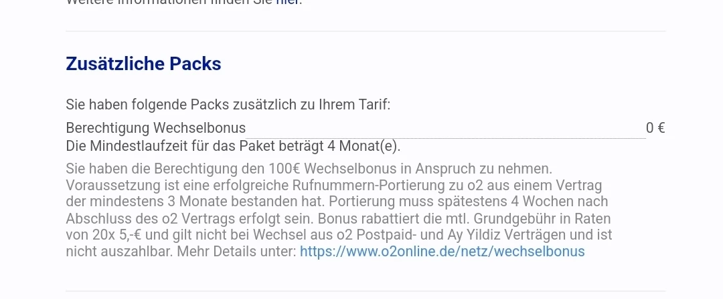Click the '20x 5,-€' instalment text
Image resolution: width=723 pixels, height=299 pixels.
(116, 235)
